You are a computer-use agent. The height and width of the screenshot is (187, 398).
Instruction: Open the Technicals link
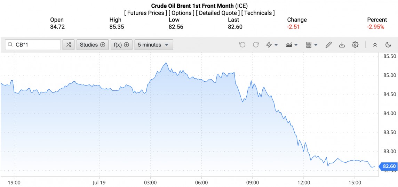point(258,13)
